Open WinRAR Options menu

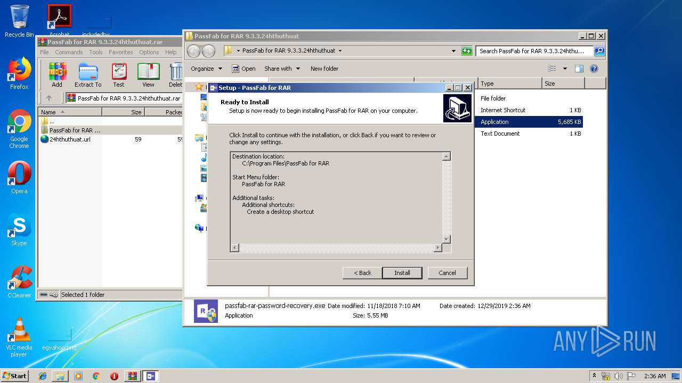[x=149, y=52]
